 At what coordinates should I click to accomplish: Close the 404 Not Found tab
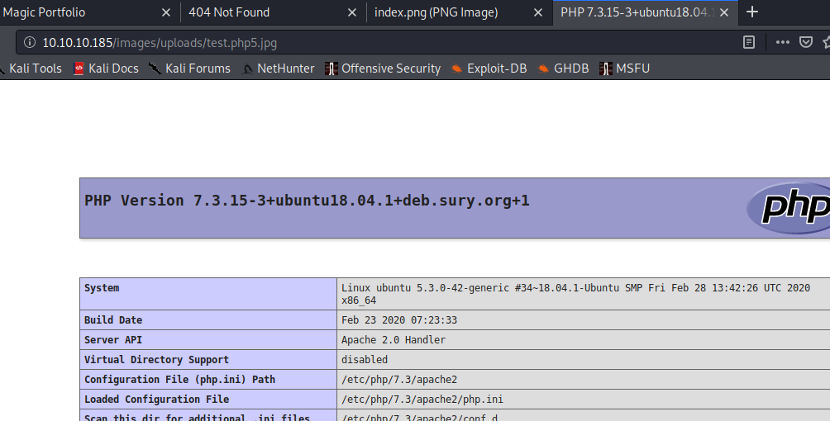tap(353, 13)
